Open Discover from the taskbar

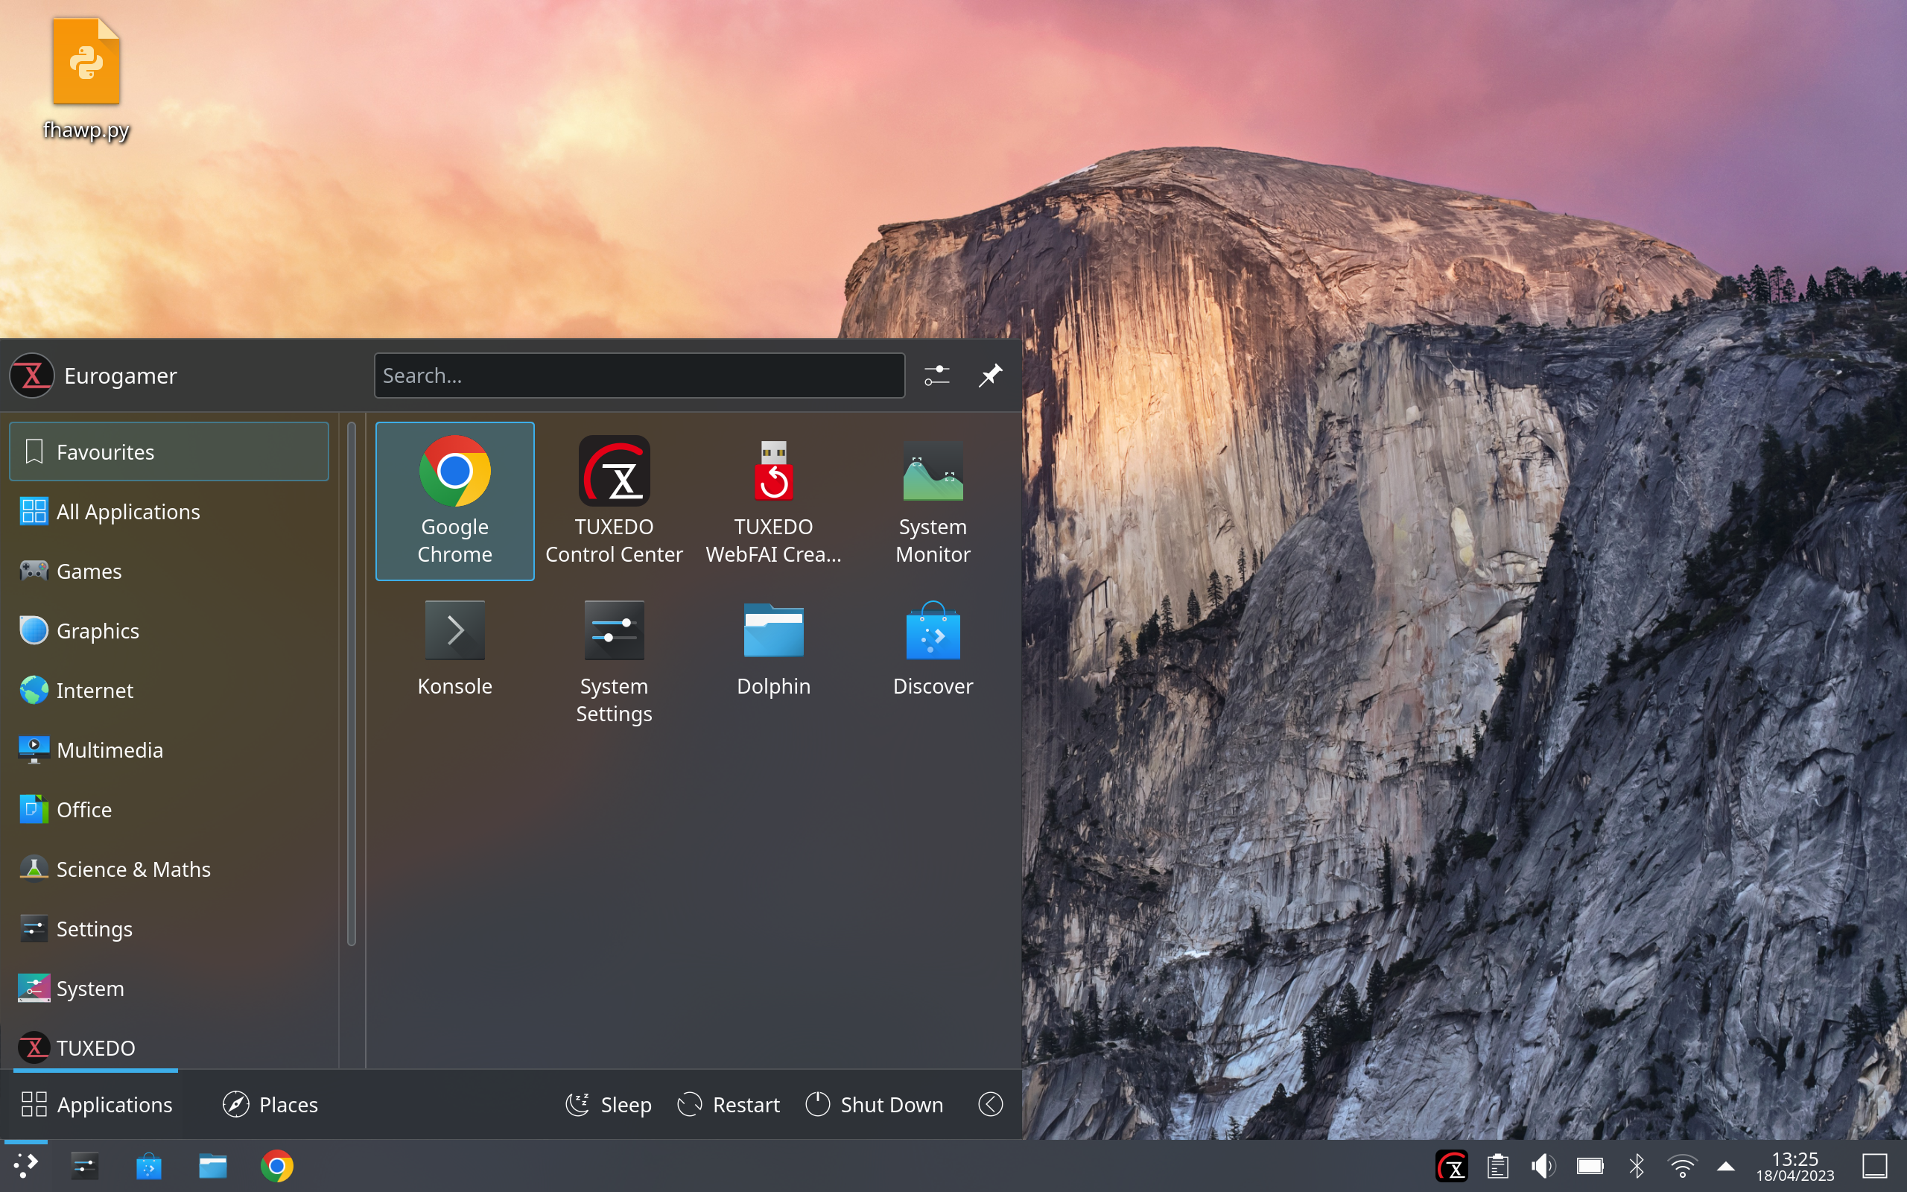click(149, 1165)
